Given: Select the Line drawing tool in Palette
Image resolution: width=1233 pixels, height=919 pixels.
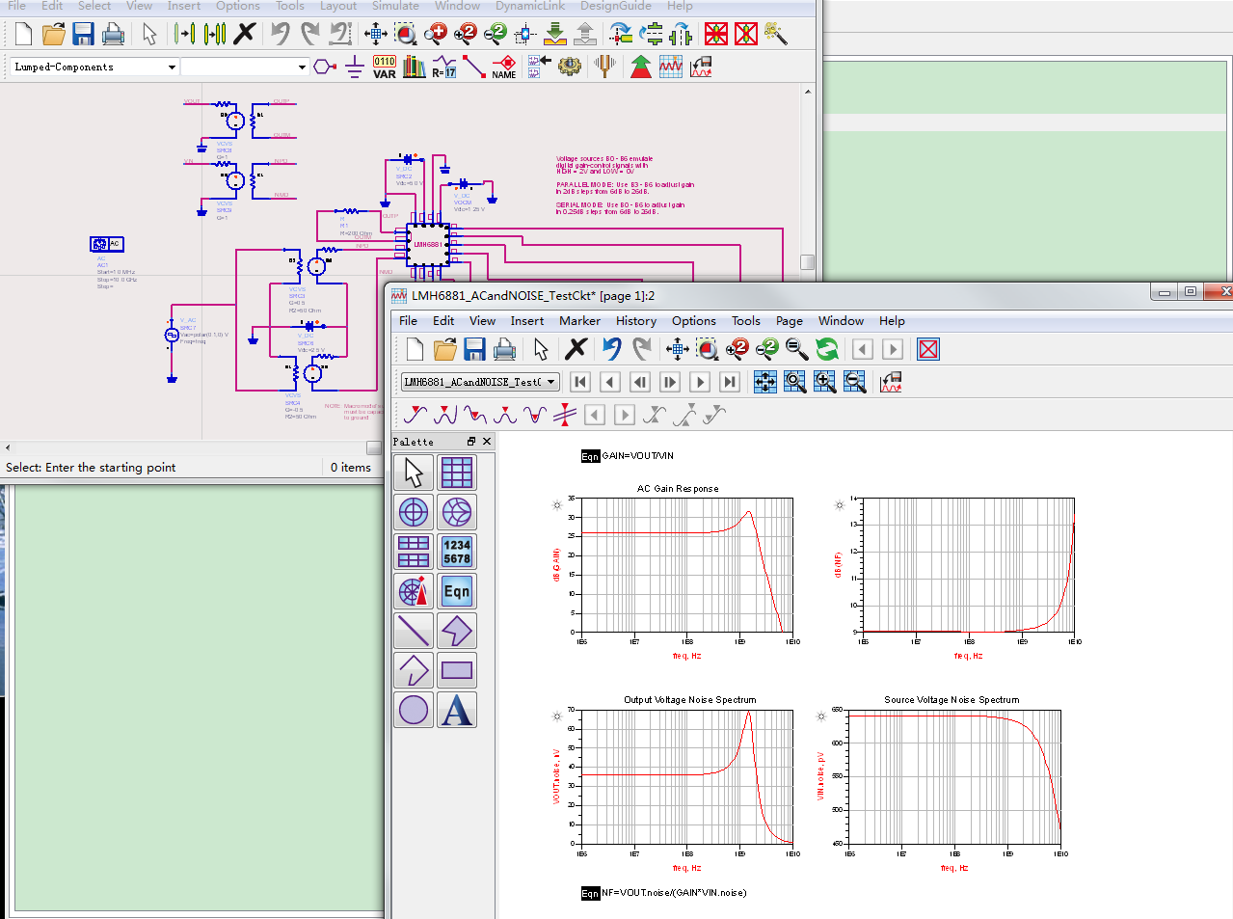Looking at the screenshot, I should 414,631.
